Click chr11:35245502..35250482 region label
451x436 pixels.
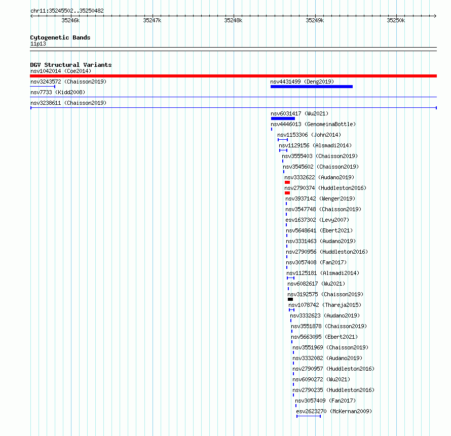click(x=67, y=11)
